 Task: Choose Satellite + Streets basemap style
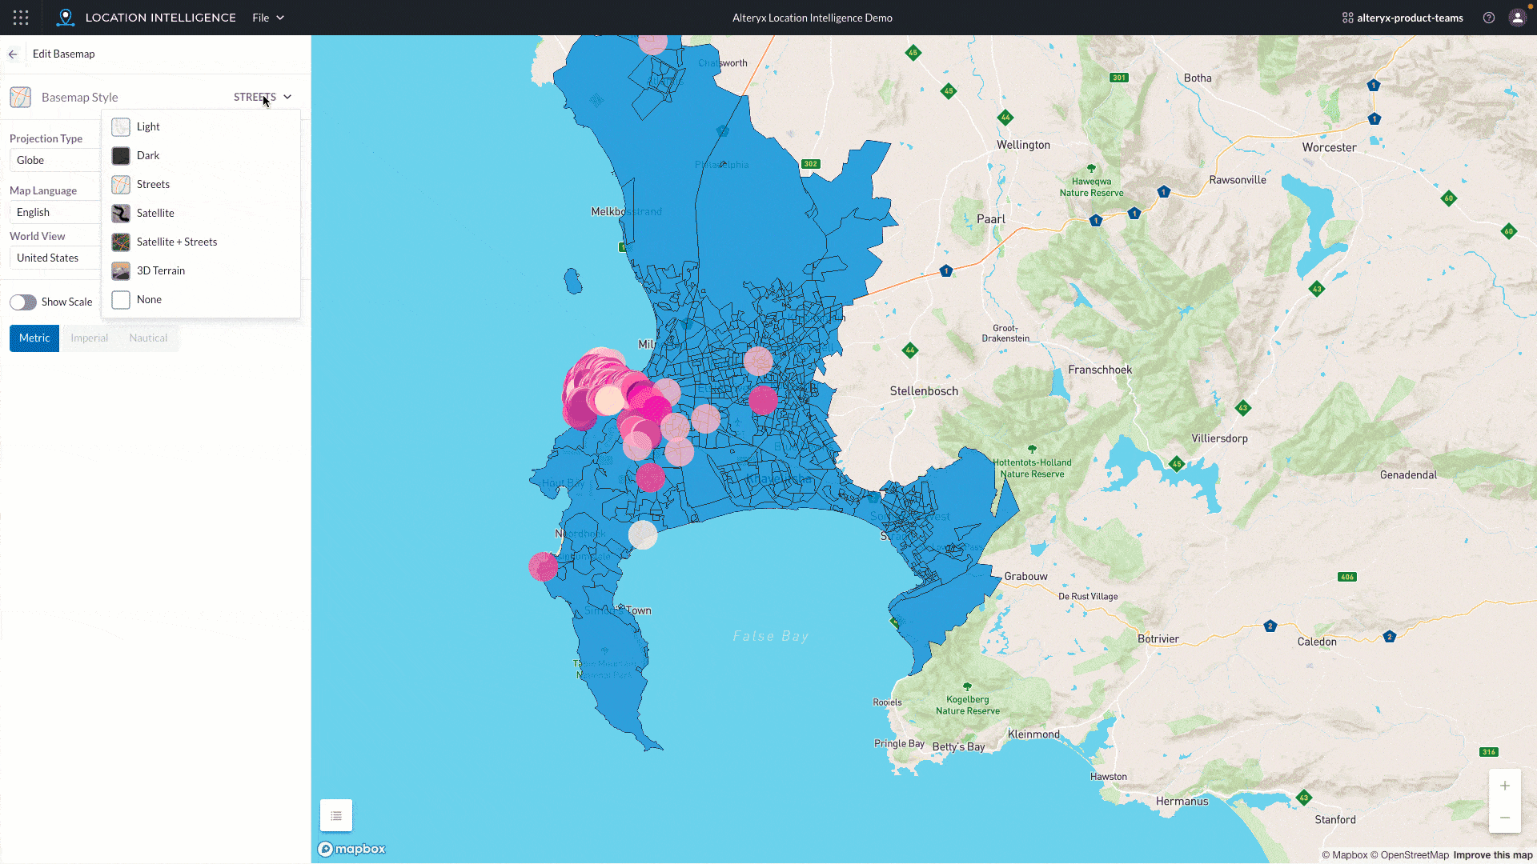[x=176, y=242]
